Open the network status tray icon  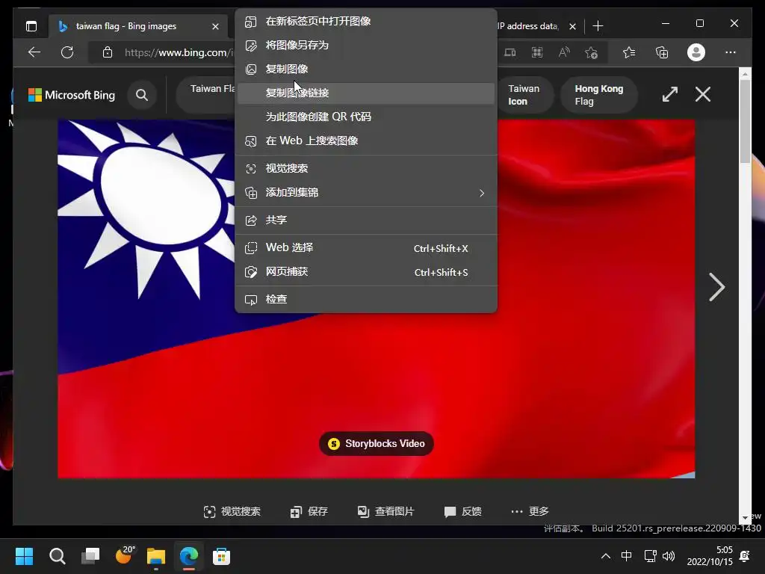[650, 556]
